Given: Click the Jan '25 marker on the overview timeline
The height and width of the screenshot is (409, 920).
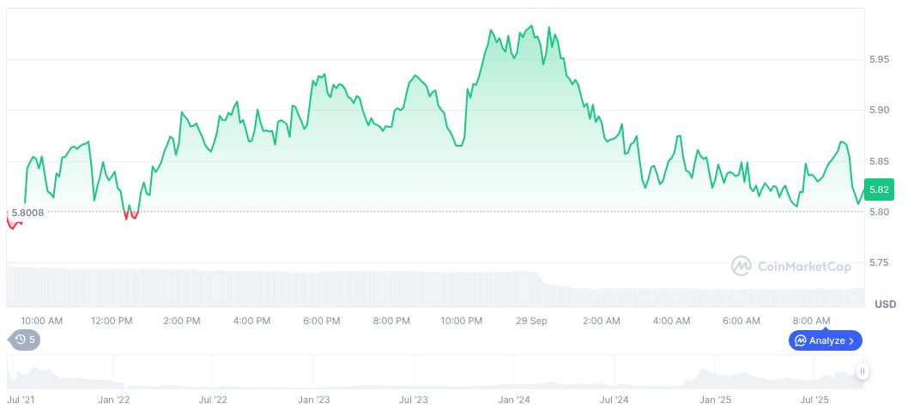Looking at the screenshot, I should [x=714, y=400].
